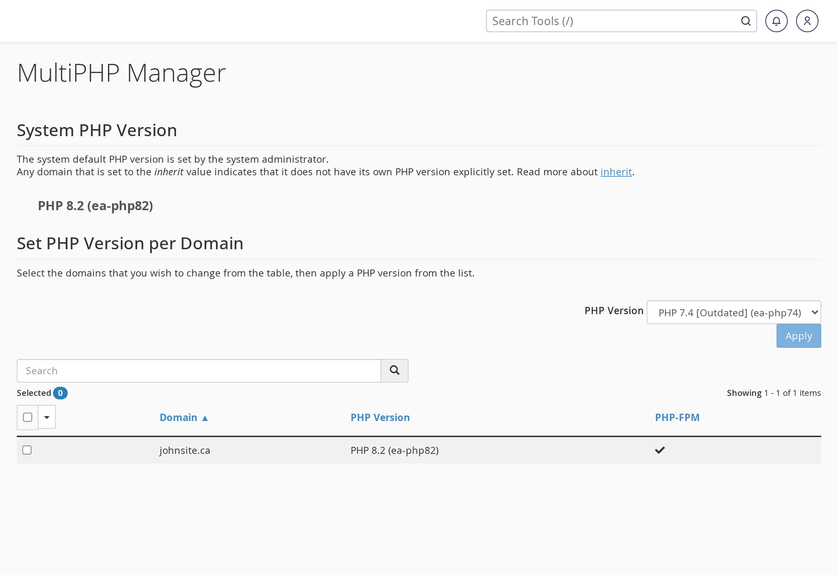Click PHP 8.2 (ea-php82) table cell
Screen dimensions: 838x575
[395, 450]
